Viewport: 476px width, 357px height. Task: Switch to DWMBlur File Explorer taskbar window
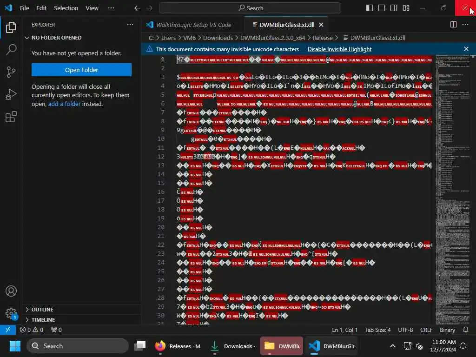point(282,346)
